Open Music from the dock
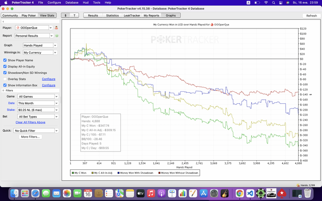The width and height of the screenshot is (322, 201). 151,193
